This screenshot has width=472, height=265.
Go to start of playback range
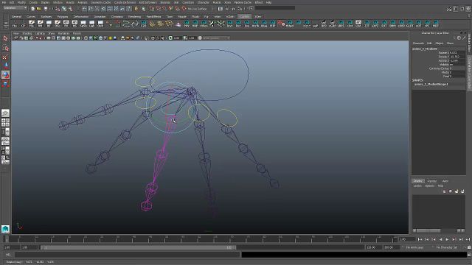pyautogui.click(x=420, y=239)
